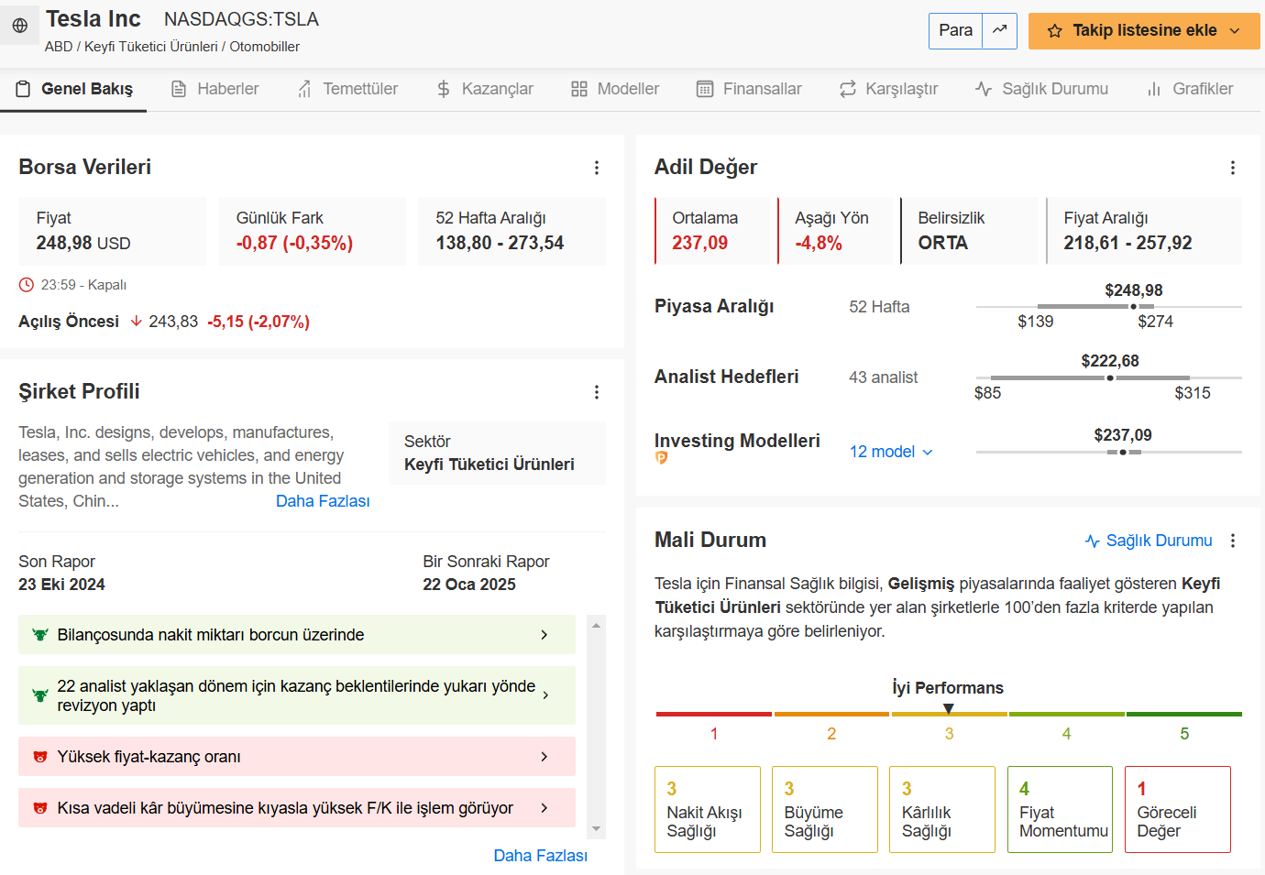Click the InvestingPro badge under Investing Modelleri
The height and width of the screenshot is (875, 1265).
pyautogui.click(x=661, y=458)
